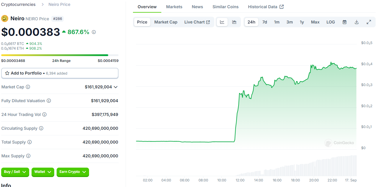Click the info icon beside 867.6% change
The width and height of the screenshot is (378, 187).
click(x=94, y=32)
